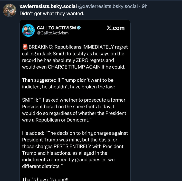Select the "Didn't get what they wanted." post text
182x181 pixels.
point(52,13)
